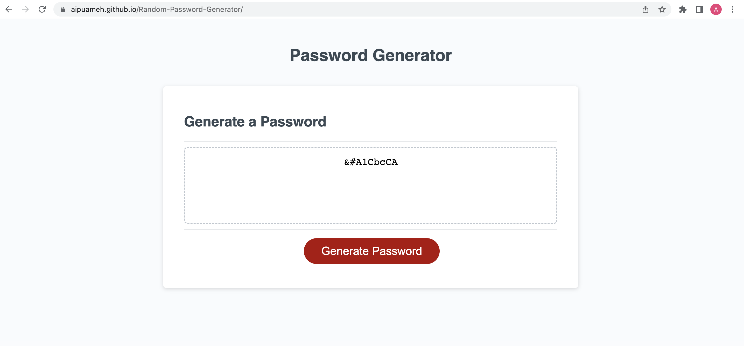Click the generated password &#A1CbcCA text
The height and width of the screenshot is (346, 744).
[x=371, y=162]
